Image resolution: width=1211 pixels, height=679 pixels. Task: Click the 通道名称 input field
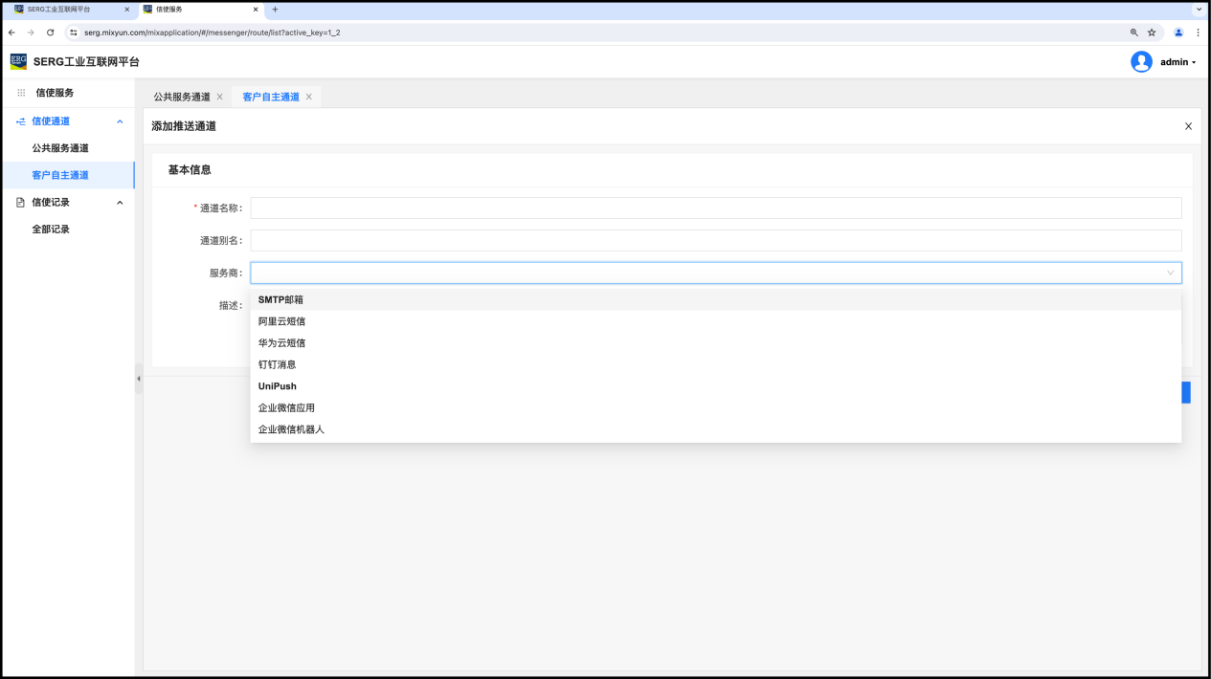(x=715, y=208)
